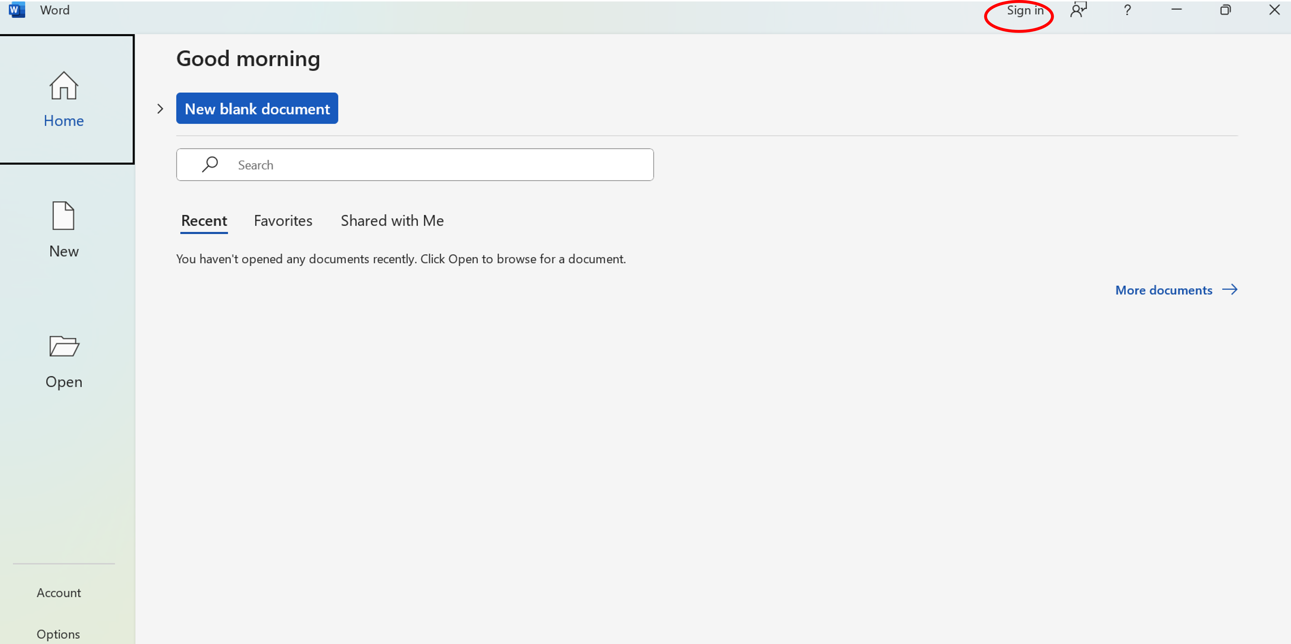Click Sign in at the top
Screen dimensions: 1291x644
[1025, 11]
